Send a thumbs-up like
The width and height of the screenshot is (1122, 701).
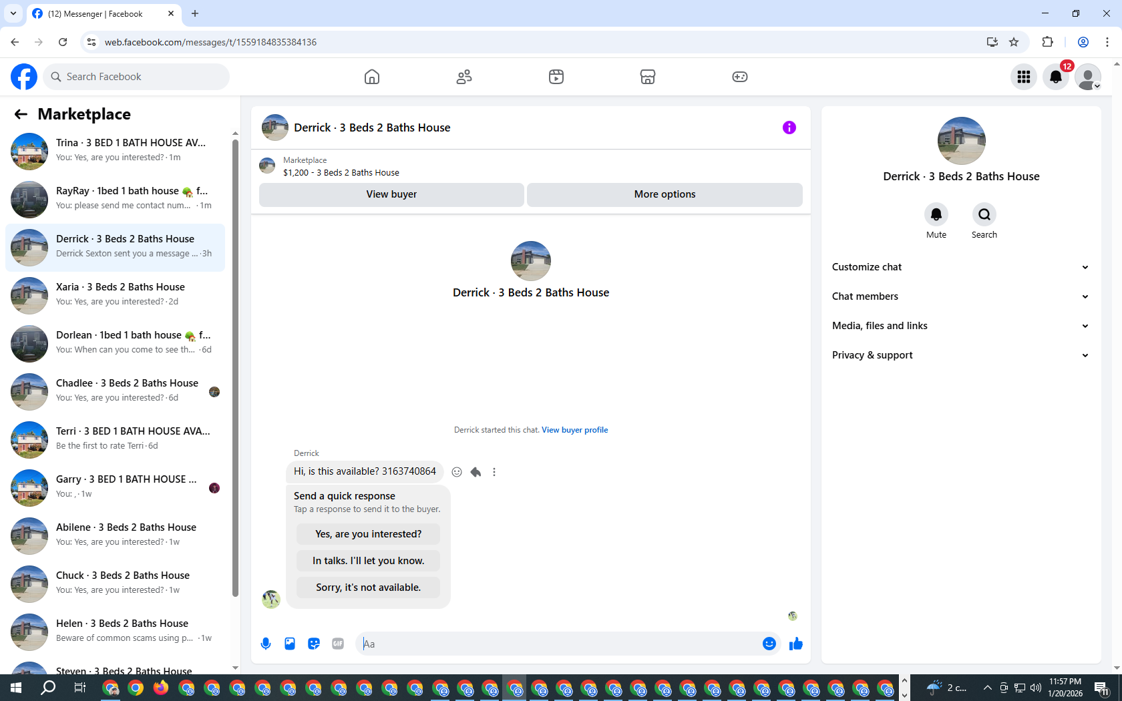tap(796, 644)
